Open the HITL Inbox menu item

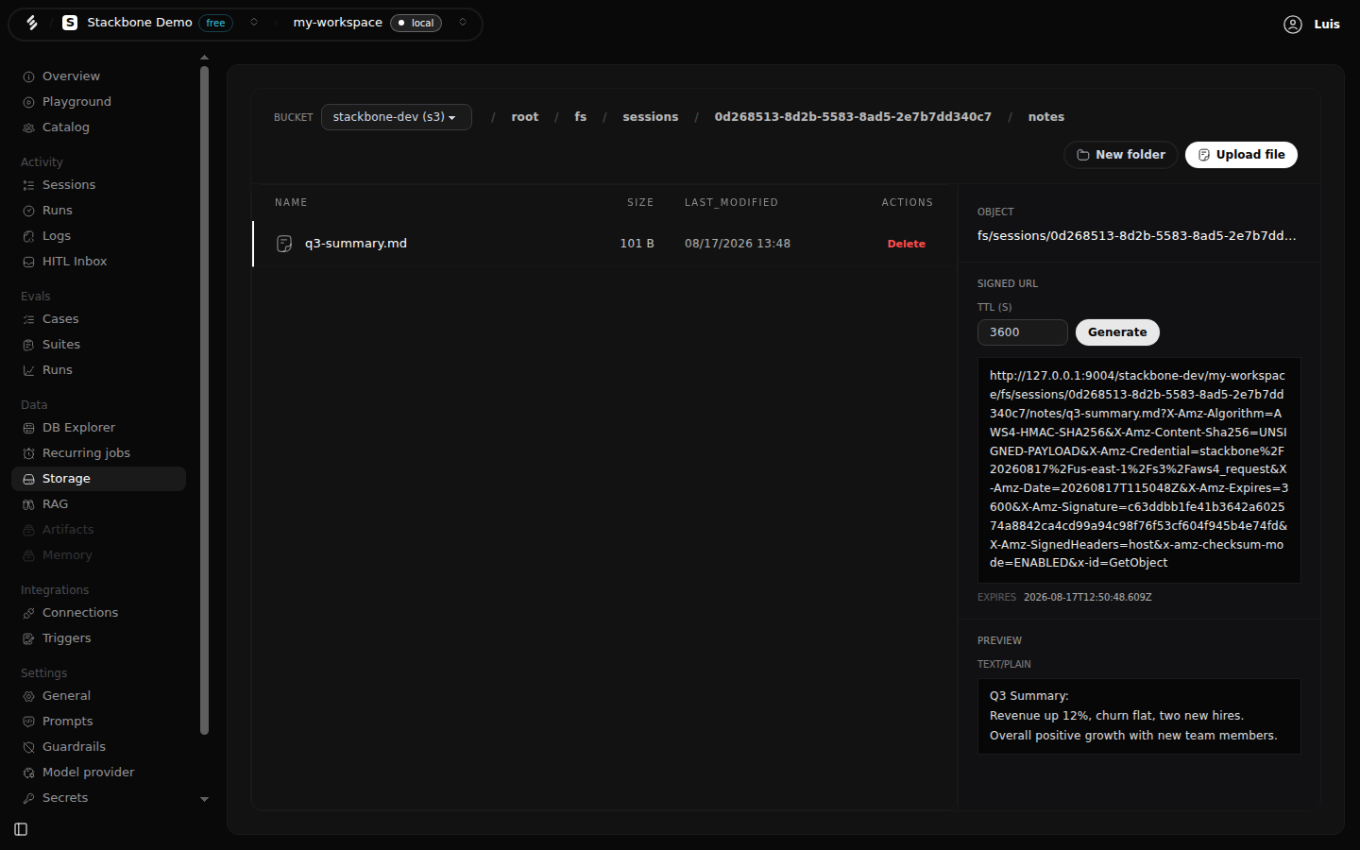click(98, 262)
